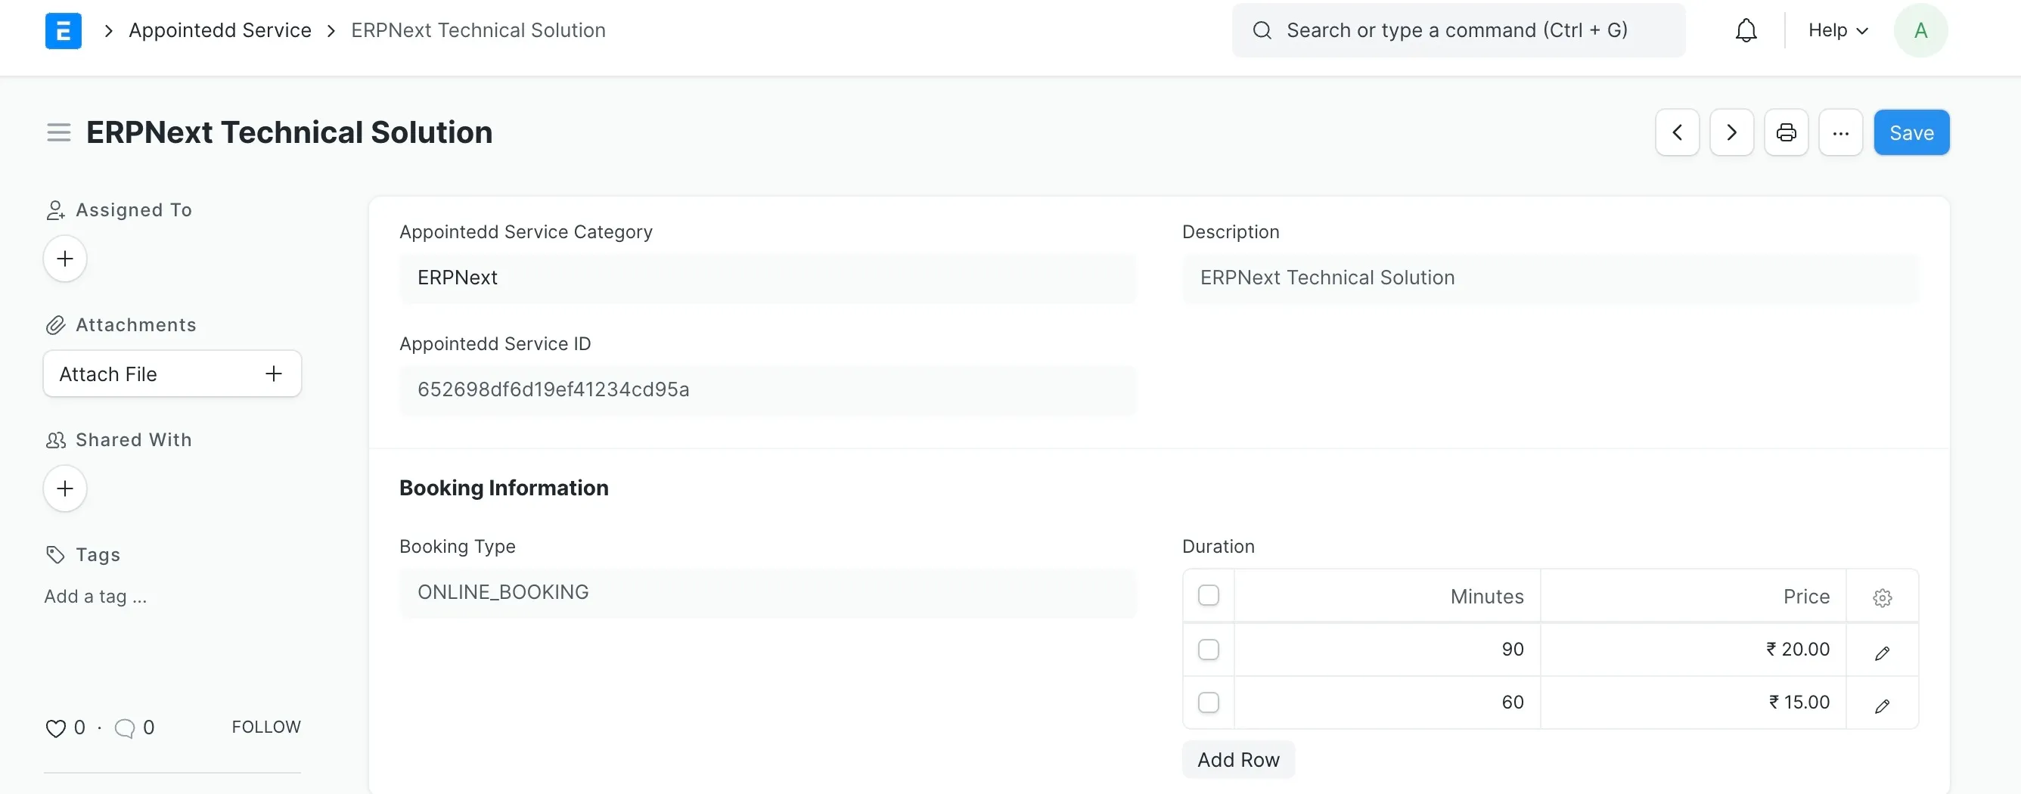The height and width of the screenshot is (794, 2021).
Task: Navigate to Appointedd Service breadcrumb
Action: click(219, 30)
